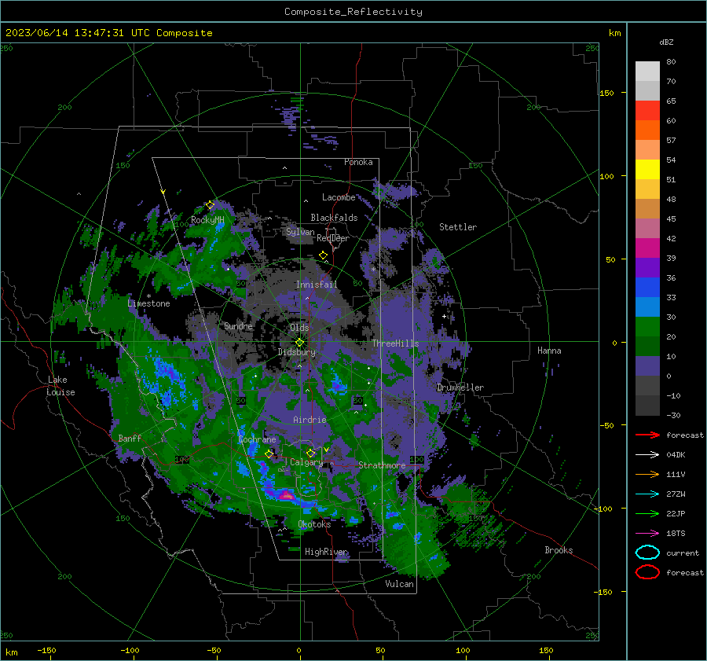
Task: Click the cyan current ellipse legend icon
Action: (647, 553)
